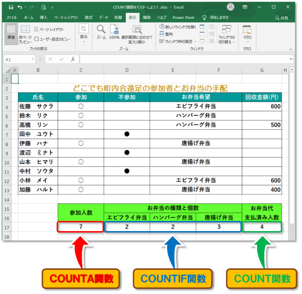Click the Redo arrow icon

pyautogui.click(x=32, y=8)
